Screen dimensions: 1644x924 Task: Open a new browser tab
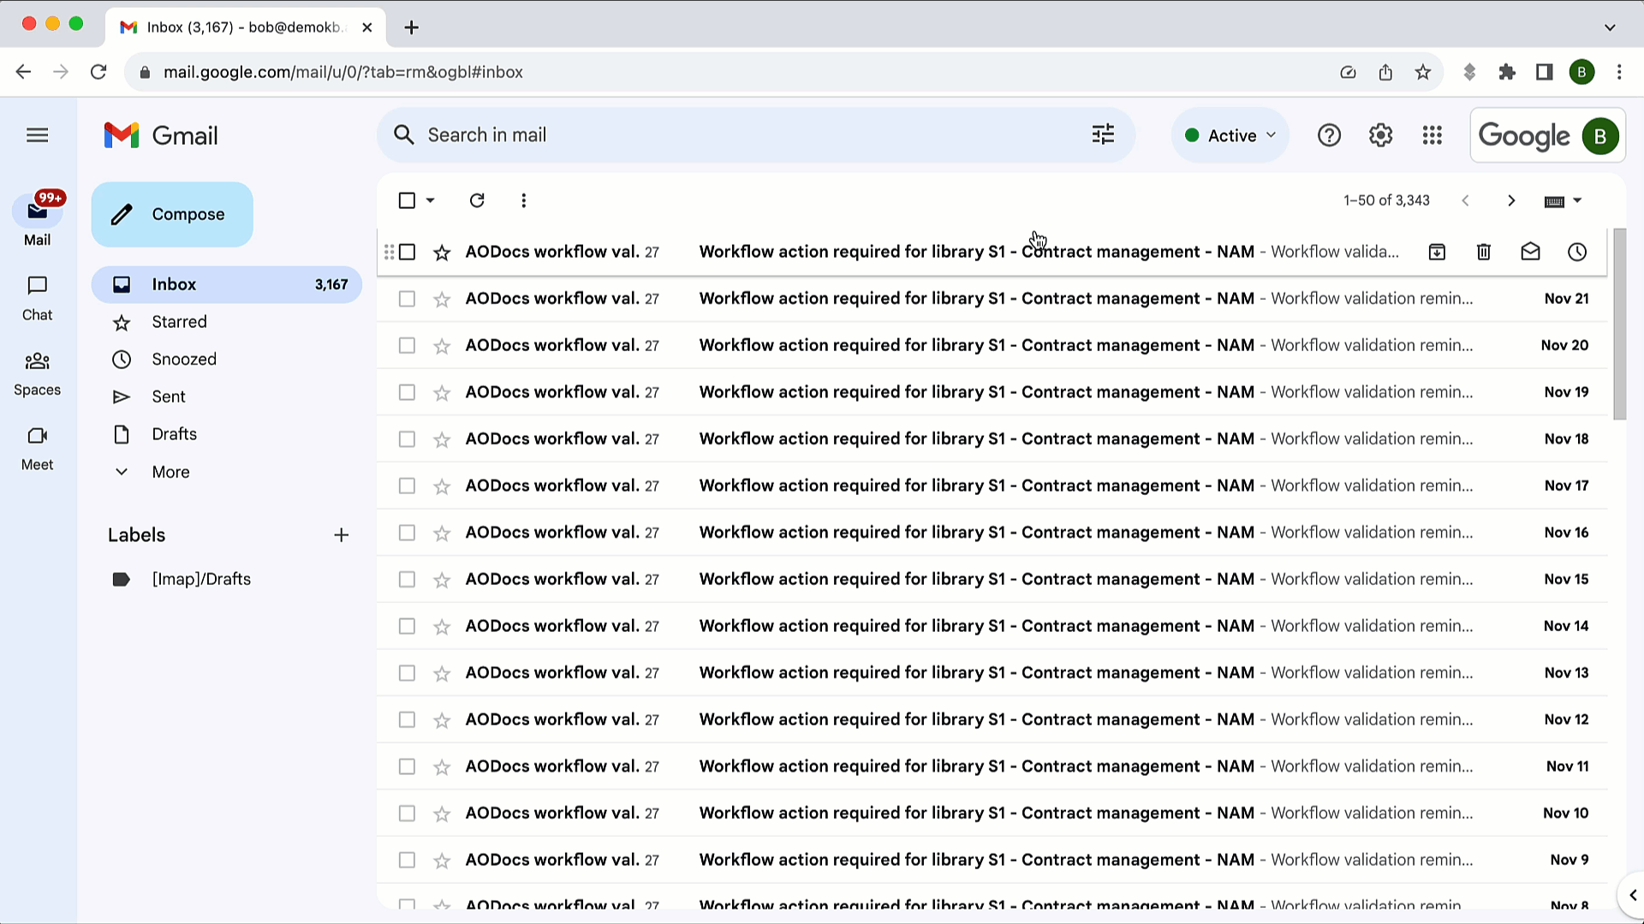[411, 27]
